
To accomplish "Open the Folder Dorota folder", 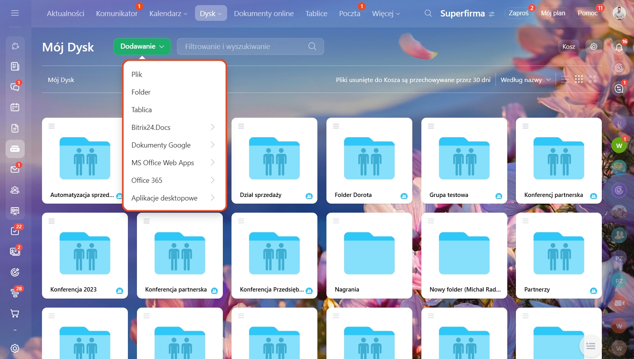I will (369, 160).
